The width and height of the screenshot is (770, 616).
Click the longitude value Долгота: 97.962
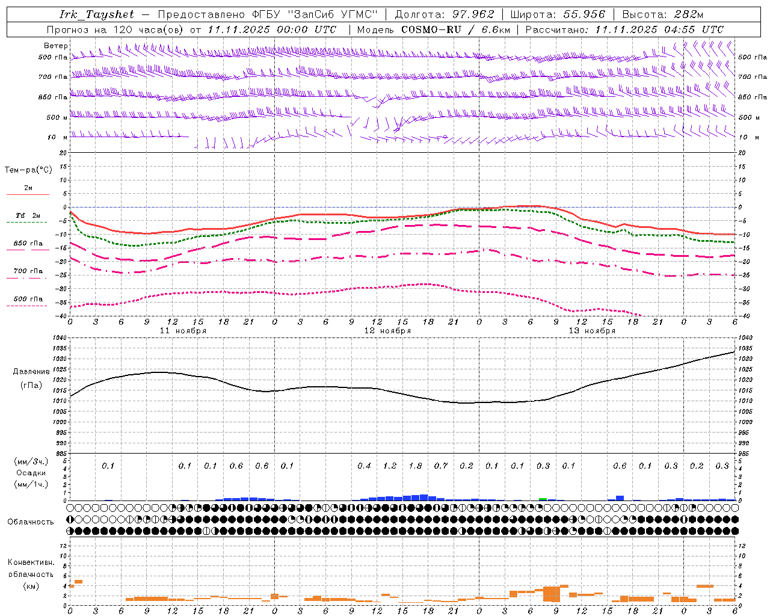pos(444,14)
